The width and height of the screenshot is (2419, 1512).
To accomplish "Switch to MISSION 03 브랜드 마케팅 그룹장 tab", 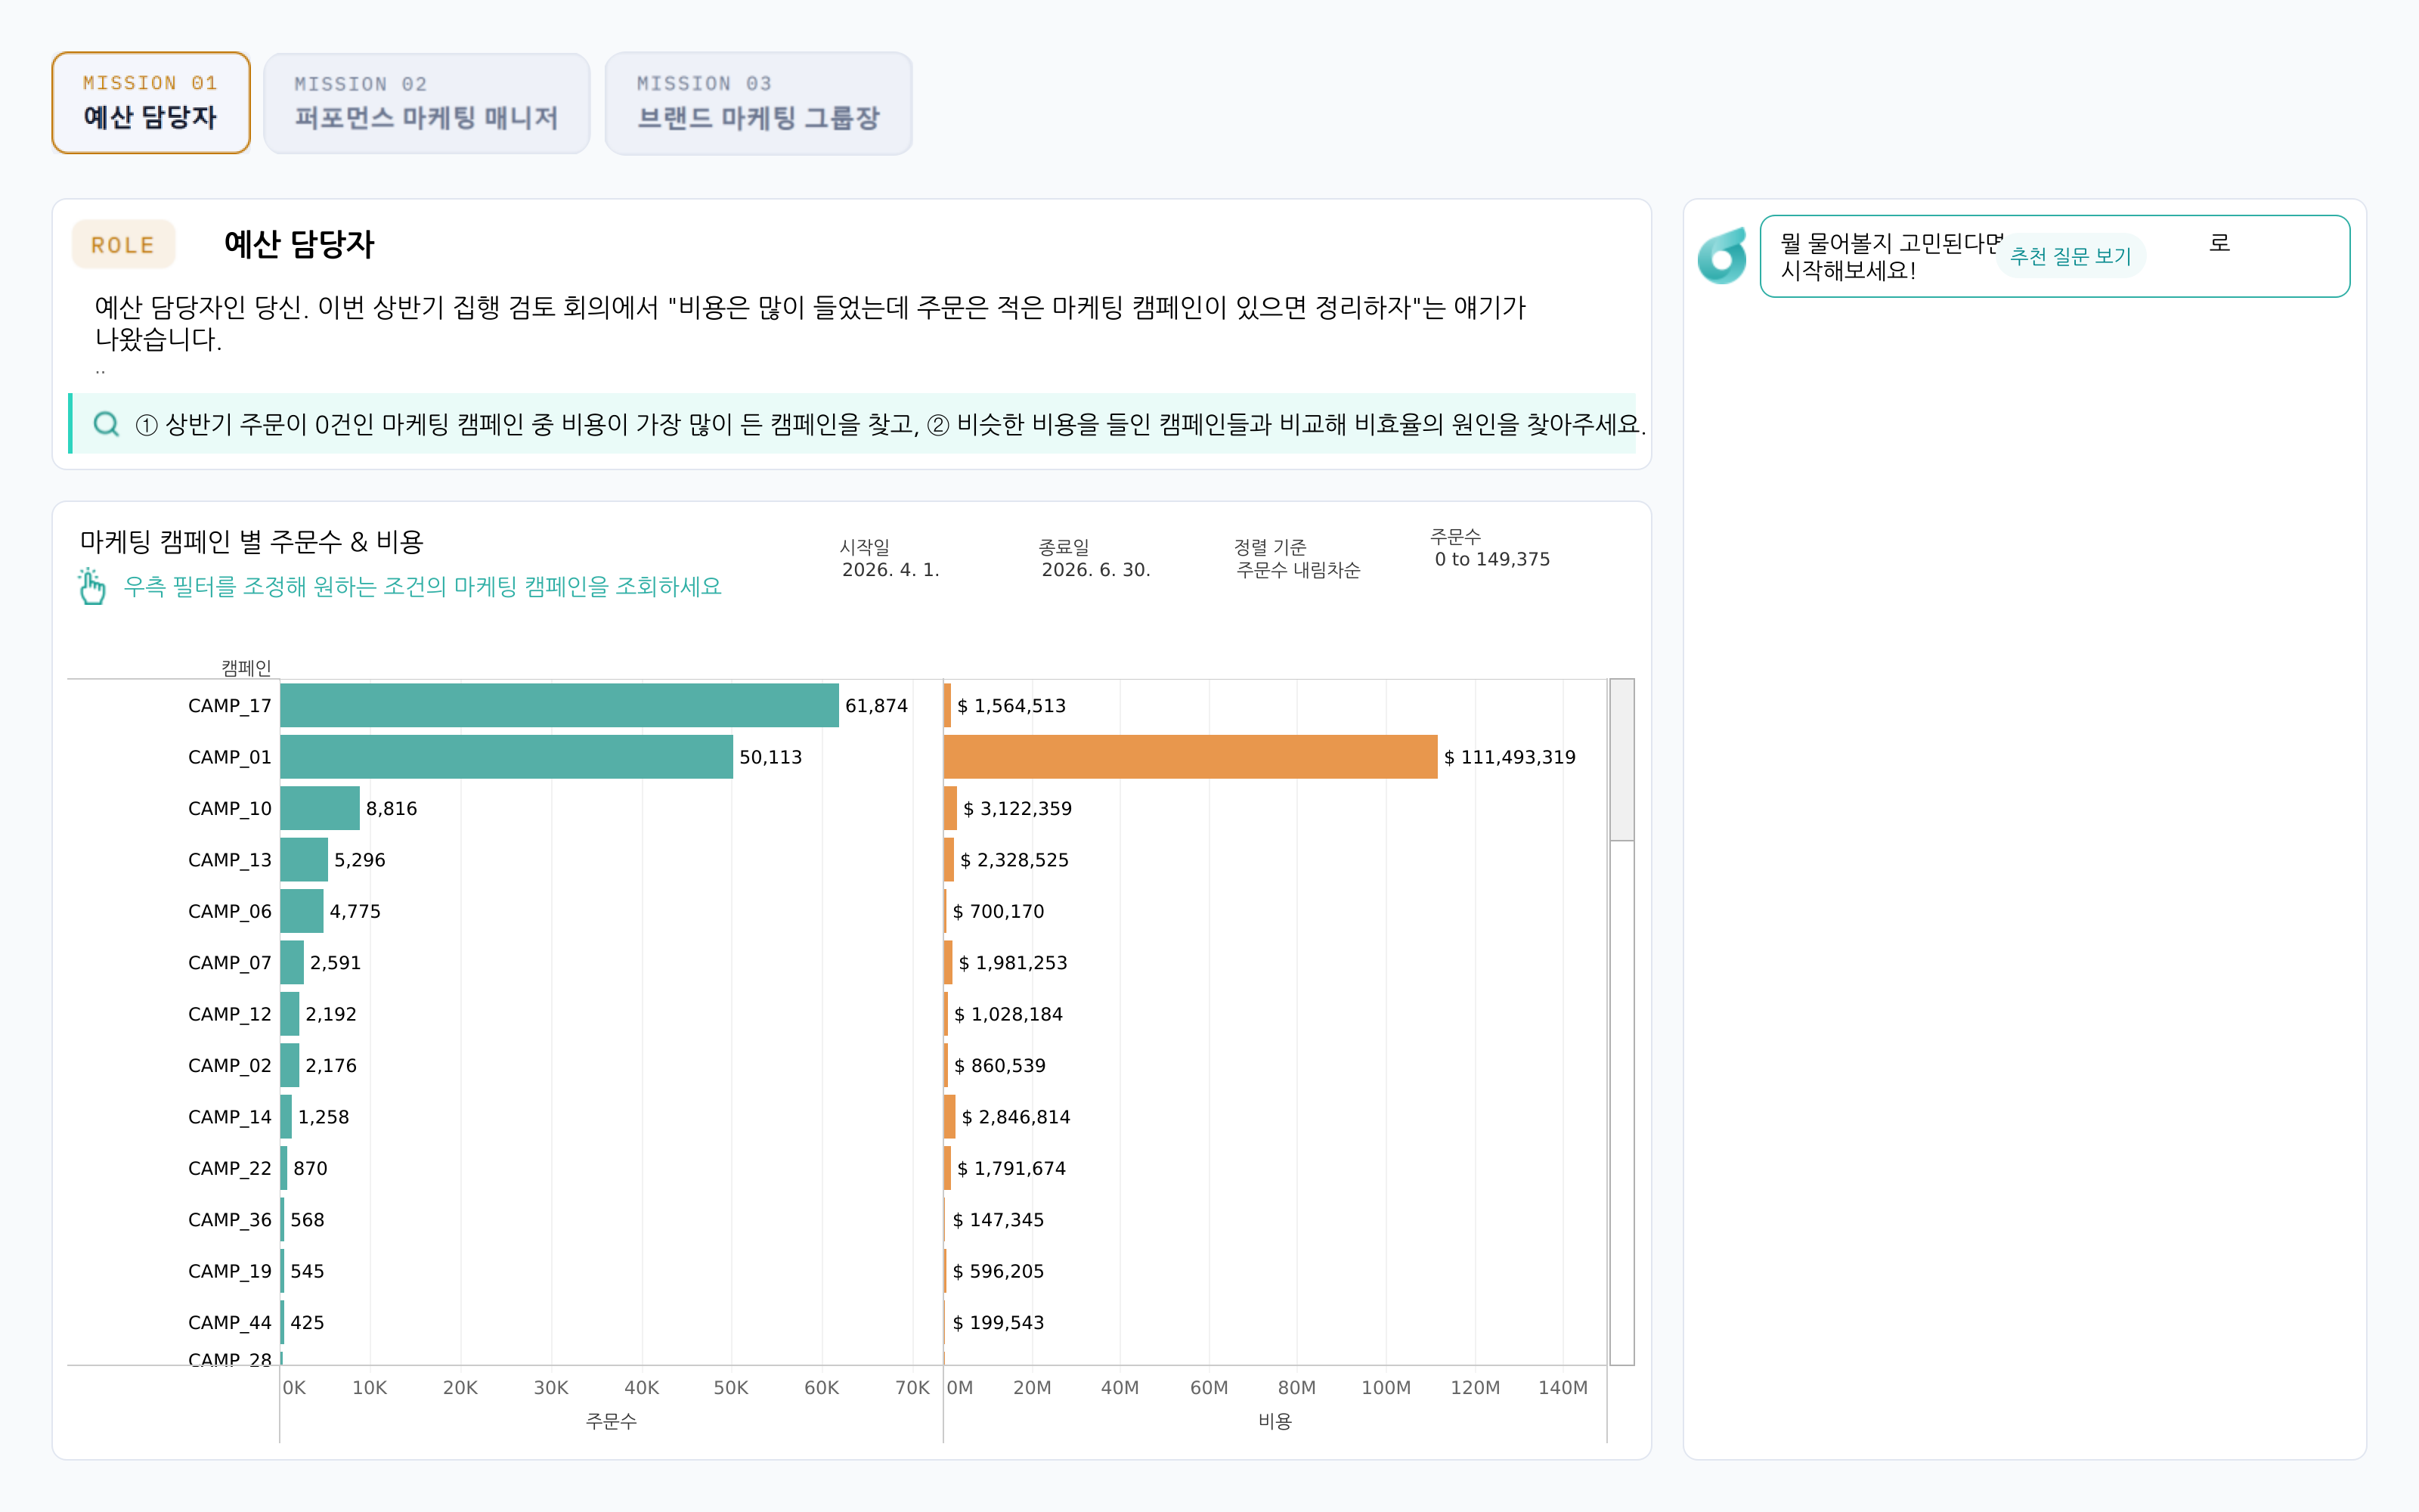I will 759,103.
